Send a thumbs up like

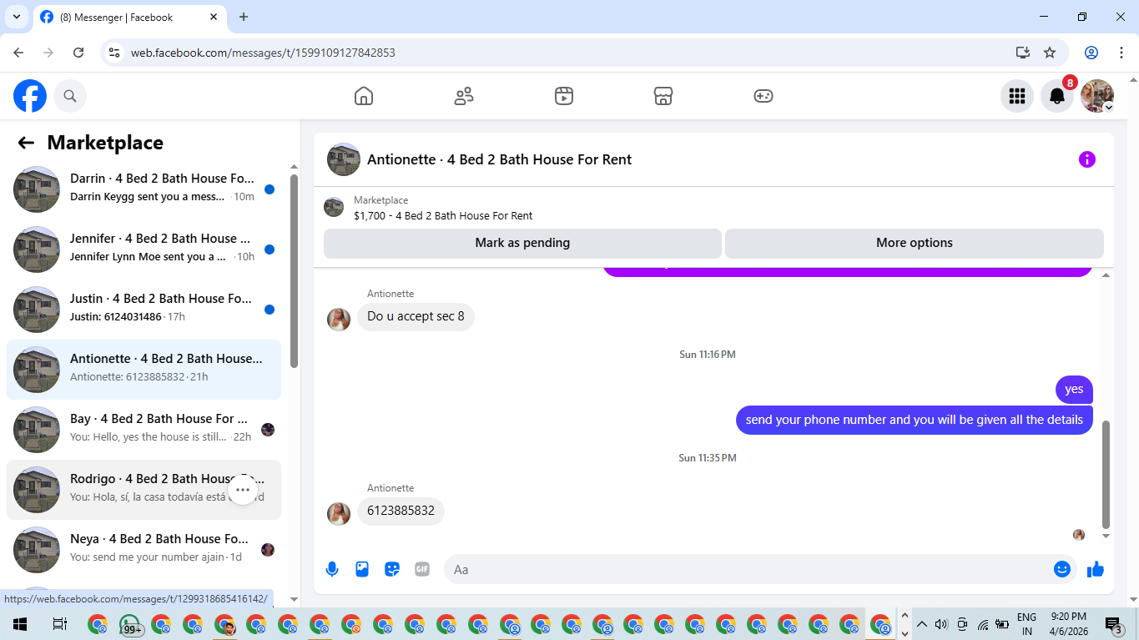[x=1096, y=569]
